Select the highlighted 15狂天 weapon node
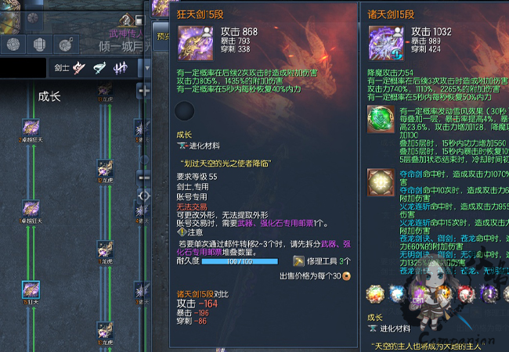 click(31, 289)
